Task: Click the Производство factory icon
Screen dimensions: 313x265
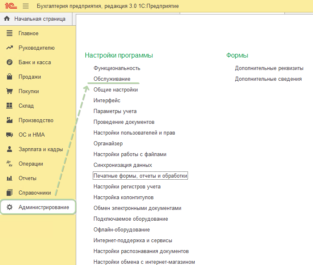Action: [x=10, y=120]
